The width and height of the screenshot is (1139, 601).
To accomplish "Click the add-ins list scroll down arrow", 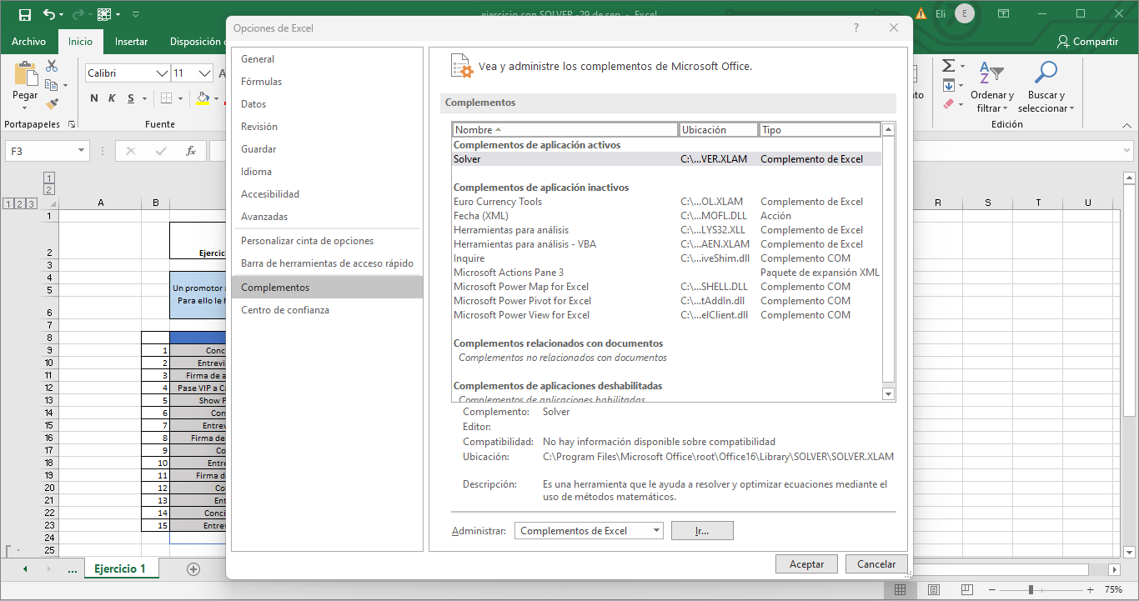I will (888, 394).
